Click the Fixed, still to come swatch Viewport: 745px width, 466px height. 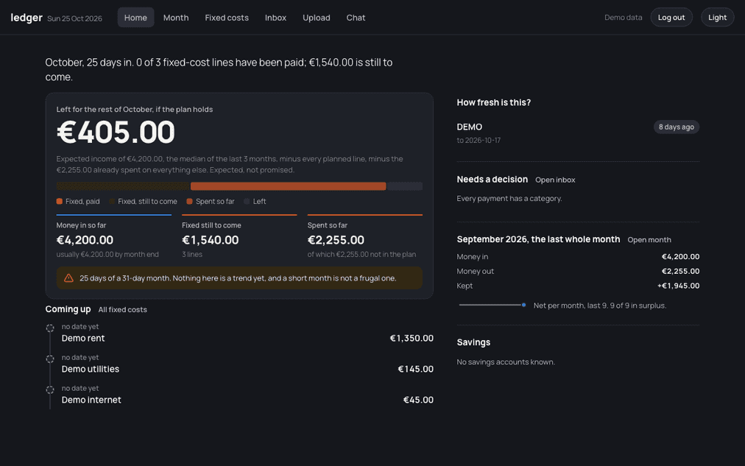(x=112, y=202)
